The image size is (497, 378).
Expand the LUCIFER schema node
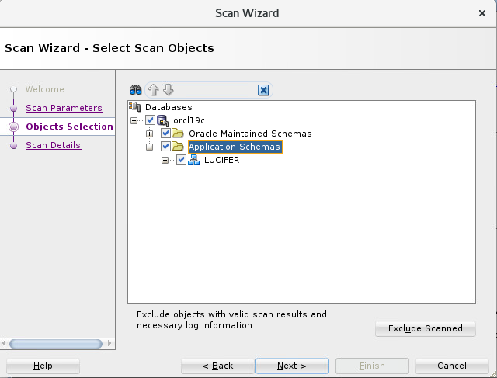point(165,160)
